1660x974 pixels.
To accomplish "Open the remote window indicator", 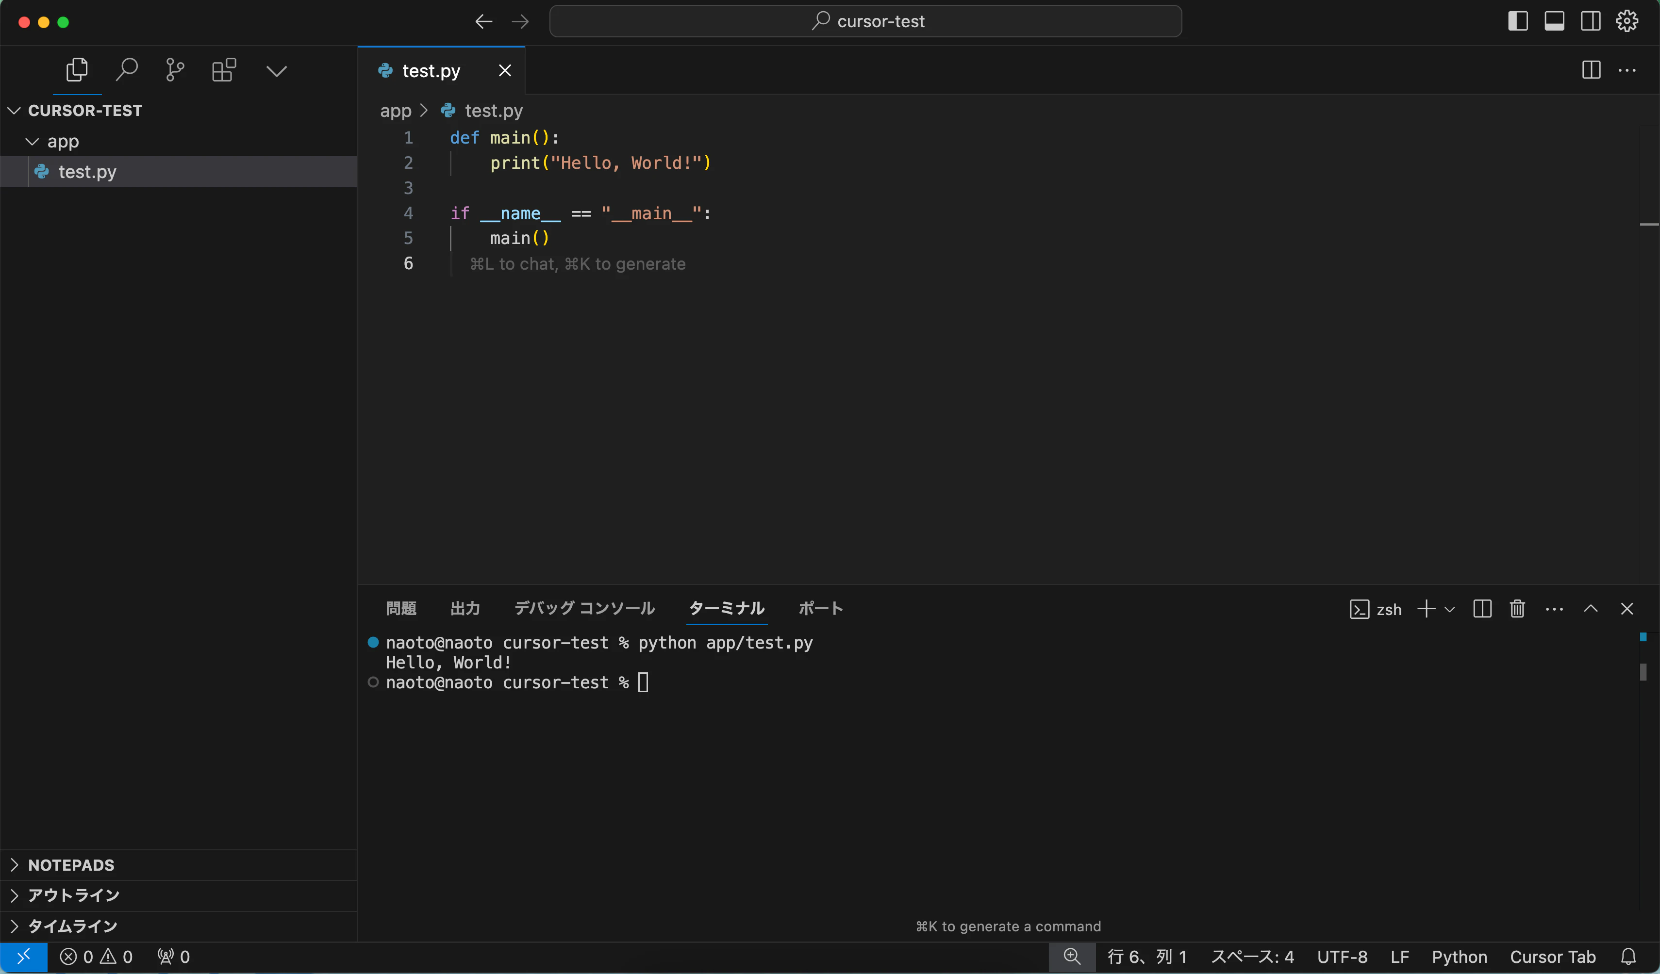I will pos(24,956).
